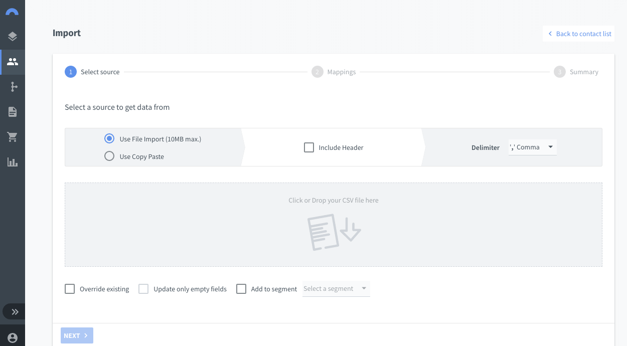Viewport: 627px width, 346px height.
Task: Click the CSV file drop zone text
Action: [x=334, y=200]
